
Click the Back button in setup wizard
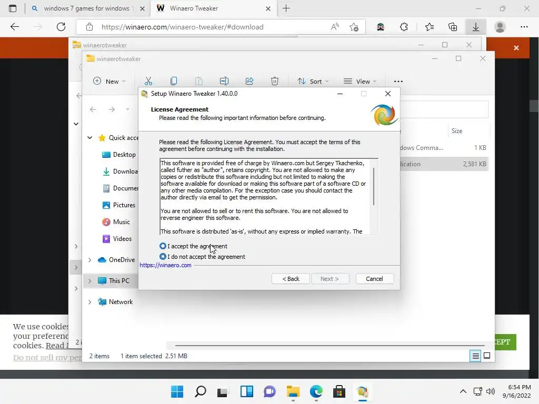(291, 279)
